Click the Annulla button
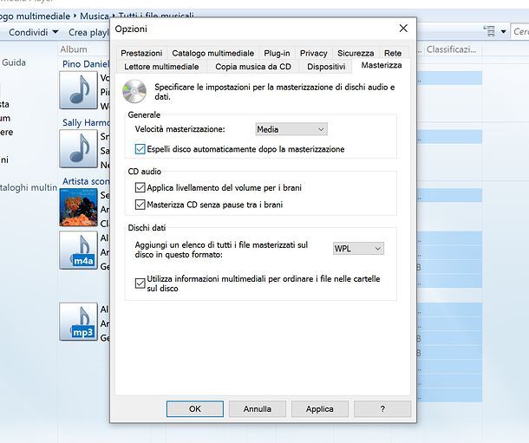Viewport: 529px width, 443px height. tap(258, 409)
